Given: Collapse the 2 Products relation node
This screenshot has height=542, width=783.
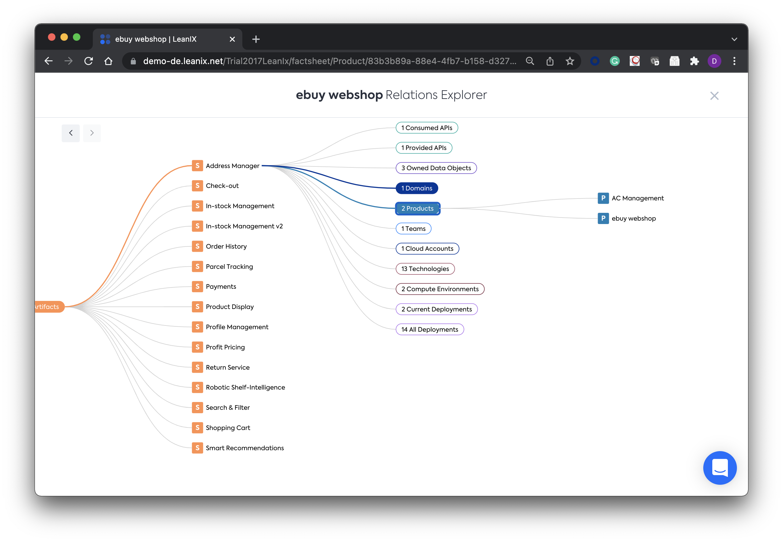Looking at the screenshot, I should [417, 208].
